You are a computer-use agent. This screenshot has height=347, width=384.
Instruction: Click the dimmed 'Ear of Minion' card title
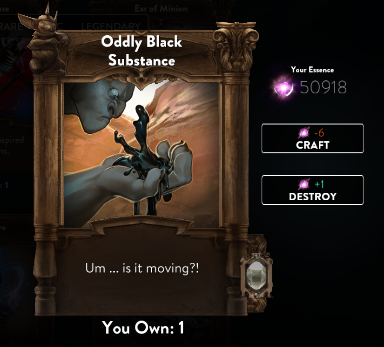(161, 9)
